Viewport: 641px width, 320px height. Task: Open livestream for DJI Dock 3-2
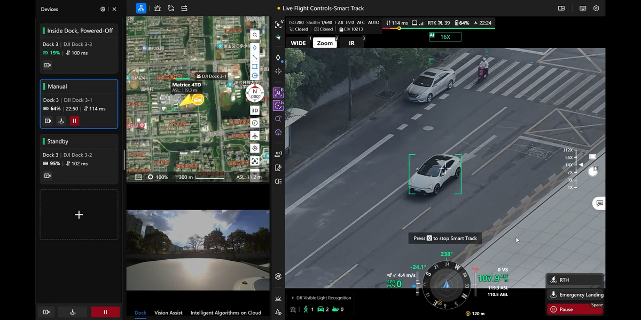point(48,175)
